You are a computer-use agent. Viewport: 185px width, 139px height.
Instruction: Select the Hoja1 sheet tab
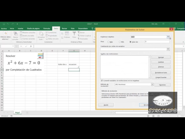[x=18, y=113]
